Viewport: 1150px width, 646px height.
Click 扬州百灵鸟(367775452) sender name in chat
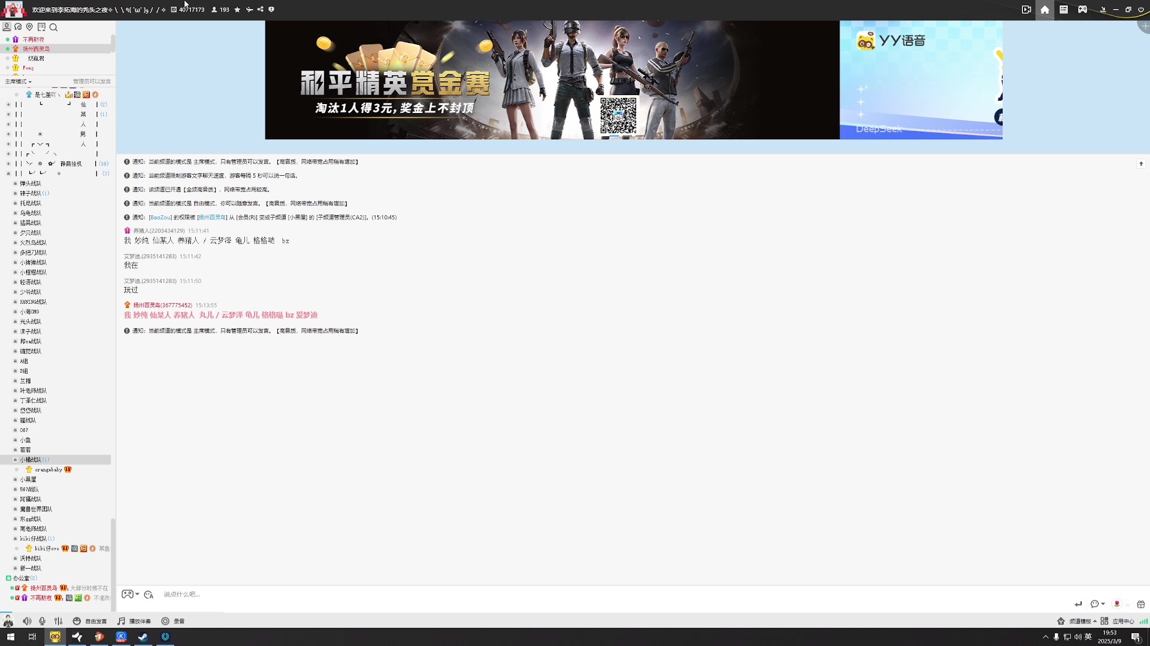click(162, 305)
